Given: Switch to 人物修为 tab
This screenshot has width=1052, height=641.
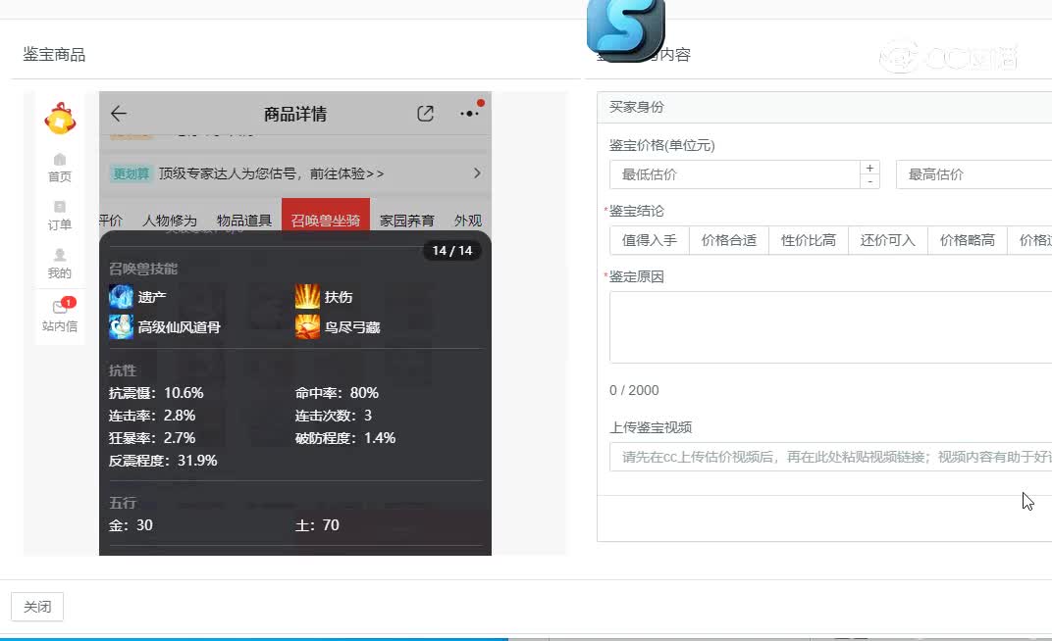Looking at the screenshot, I should click(170, 221).
